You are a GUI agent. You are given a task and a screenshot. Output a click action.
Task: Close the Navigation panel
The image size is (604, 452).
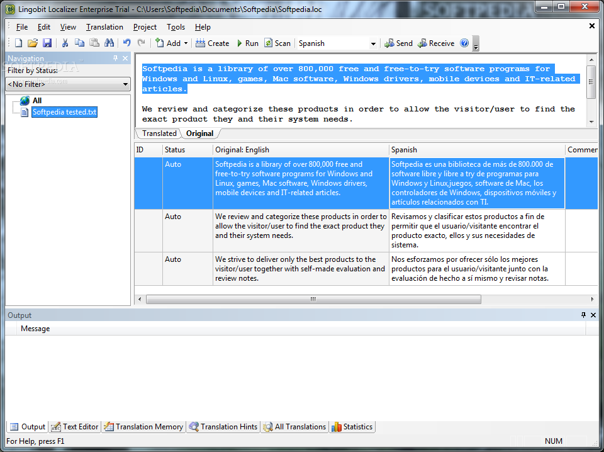(125, 58)
